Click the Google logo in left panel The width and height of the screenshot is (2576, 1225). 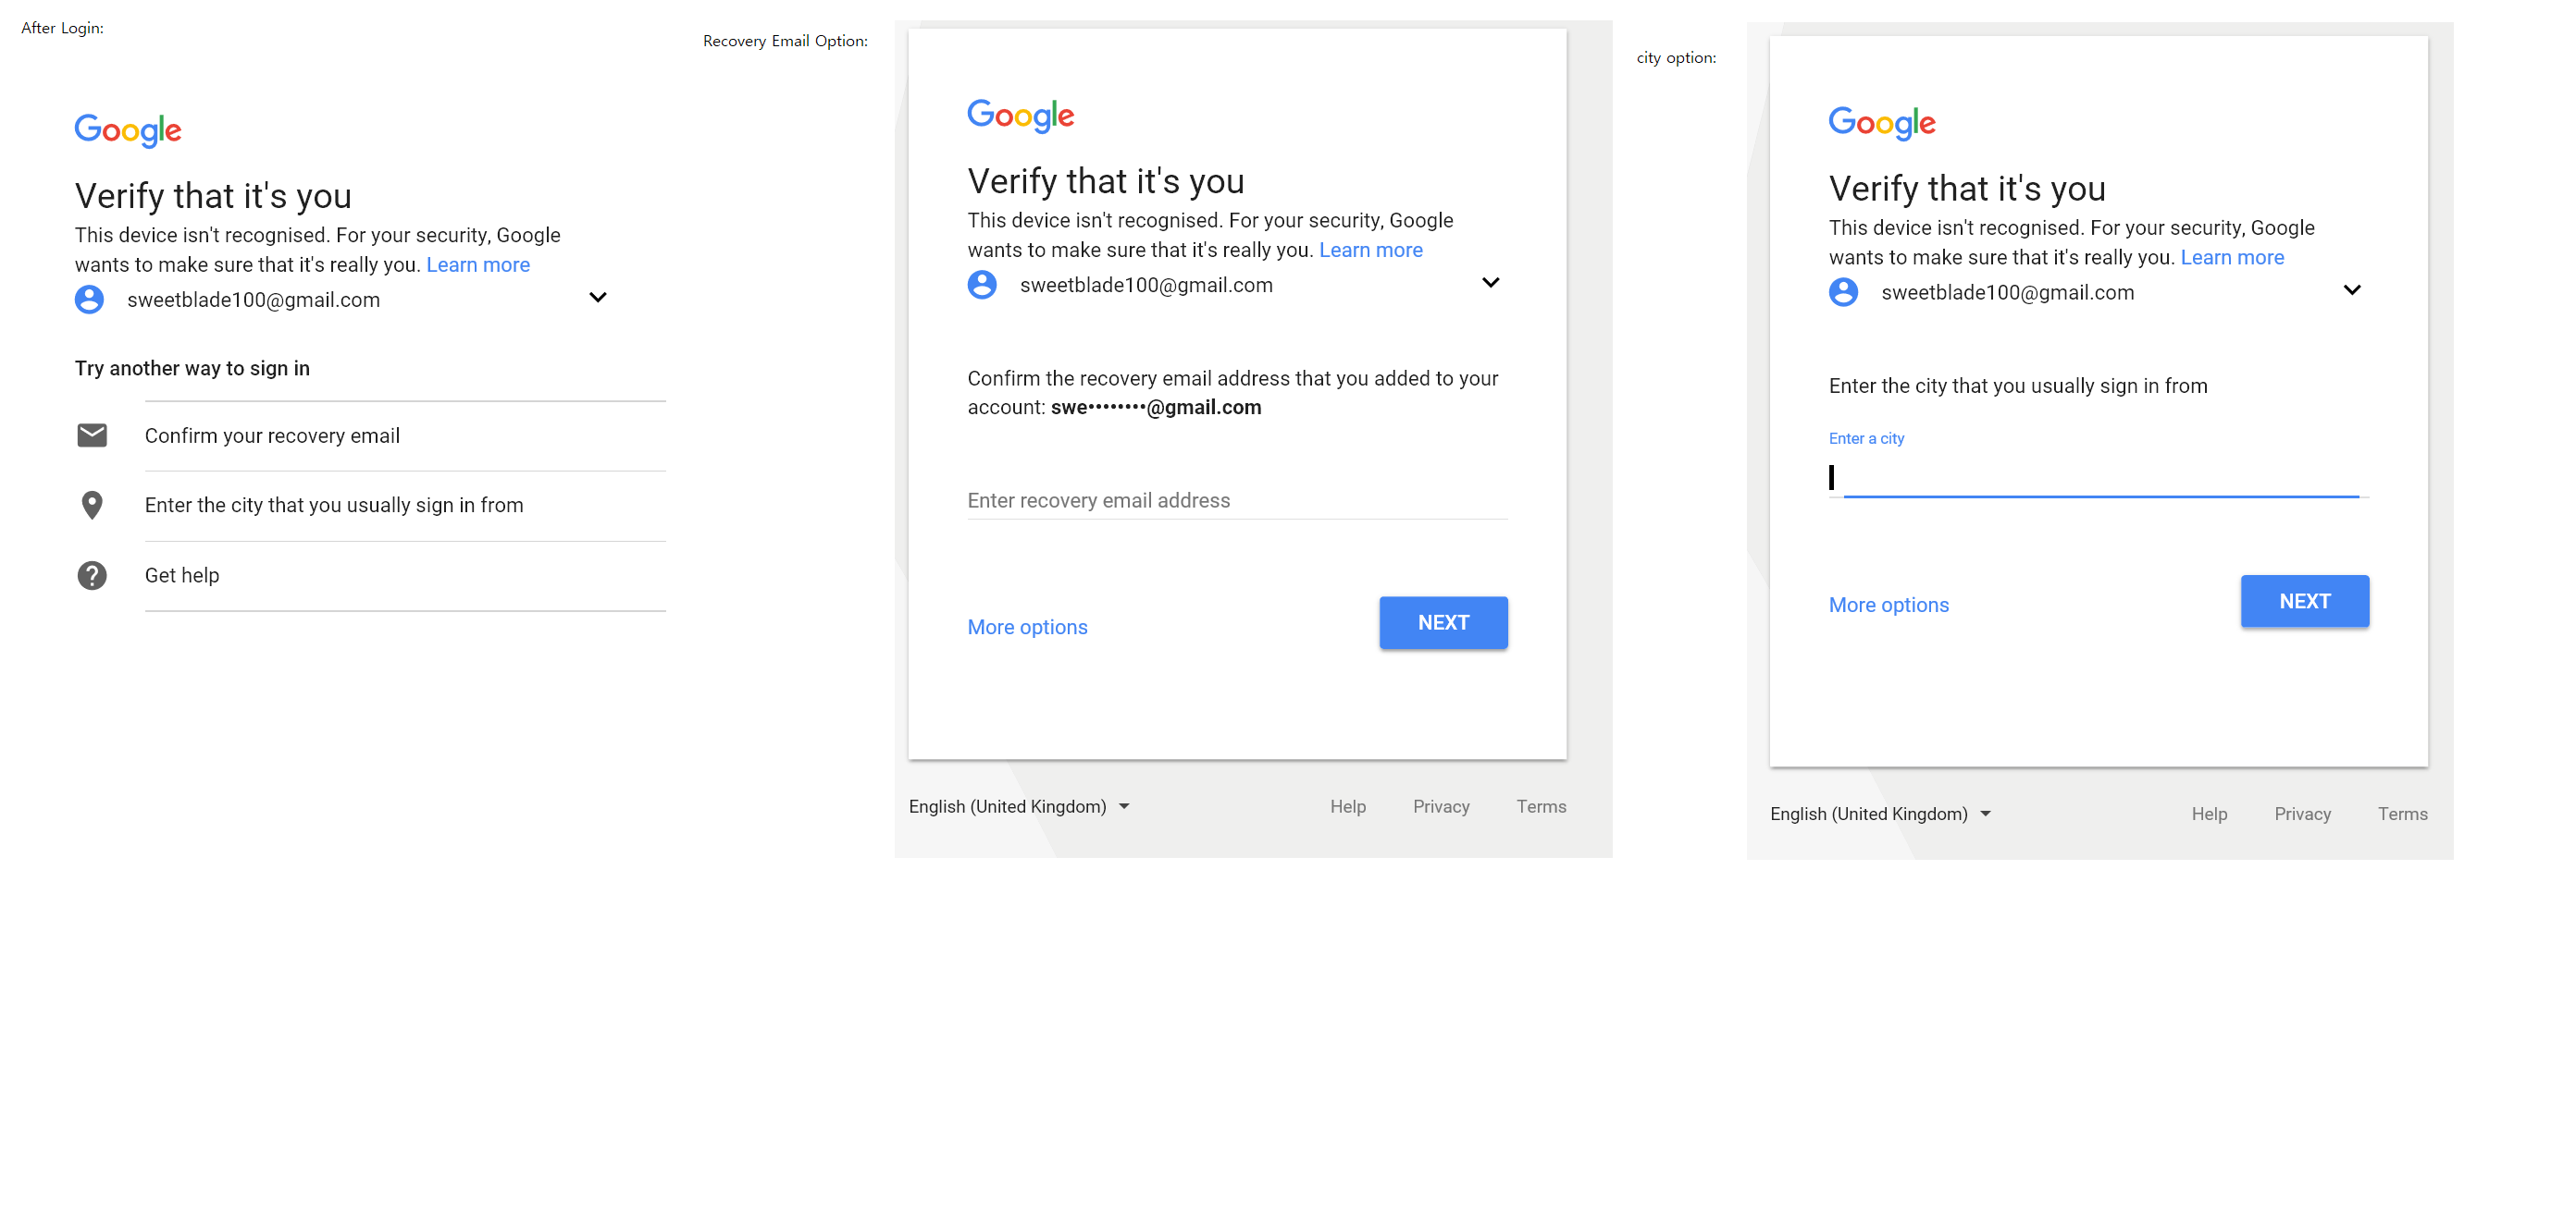point(128,129)
